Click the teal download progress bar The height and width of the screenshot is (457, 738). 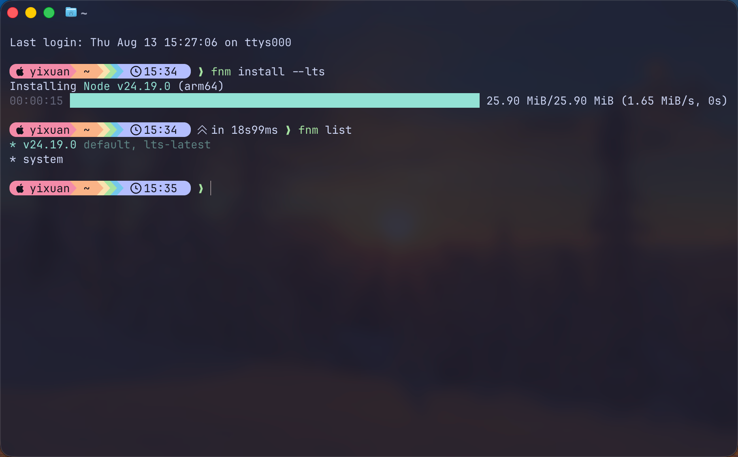coord(275,100)
